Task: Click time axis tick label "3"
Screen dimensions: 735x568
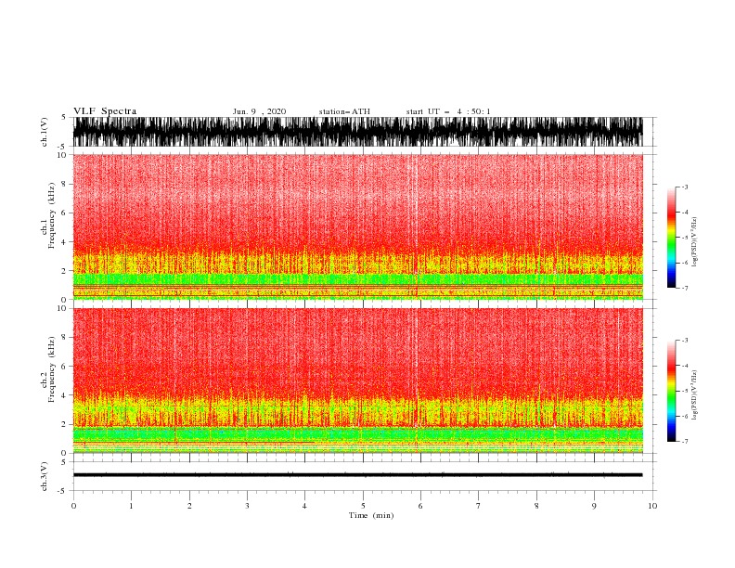Action: (247, 506)
